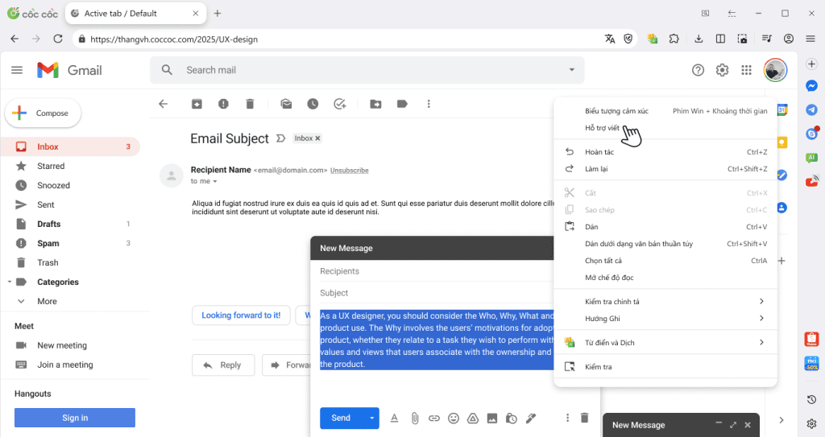Click the archive icon in the mail toolbar

click(197, 104)
